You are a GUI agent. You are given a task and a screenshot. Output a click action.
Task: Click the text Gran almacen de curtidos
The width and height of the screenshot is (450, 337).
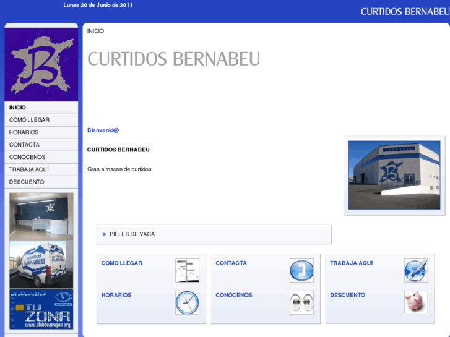(x=119, y=169)
